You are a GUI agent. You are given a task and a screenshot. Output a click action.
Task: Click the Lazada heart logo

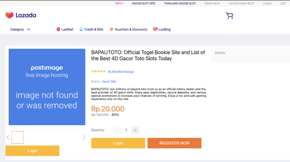(x=9, y=15)
